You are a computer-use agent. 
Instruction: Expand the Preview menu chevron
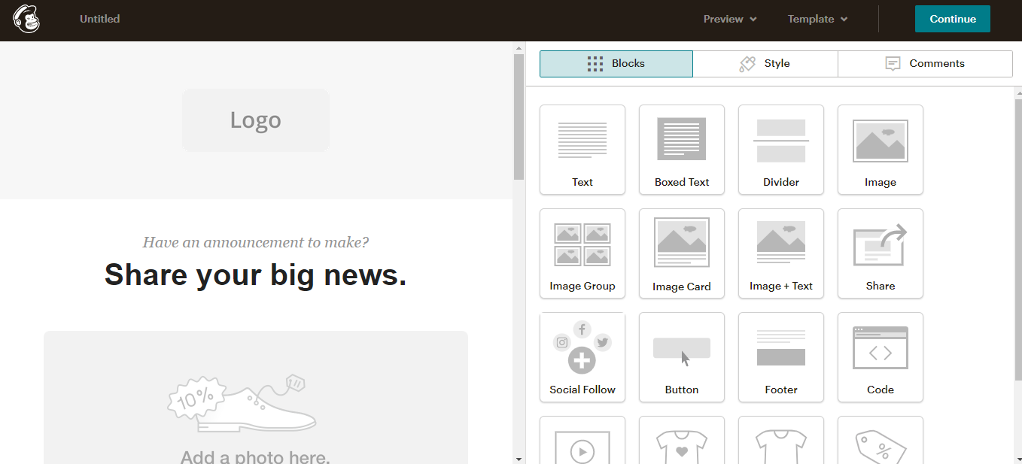755,19
